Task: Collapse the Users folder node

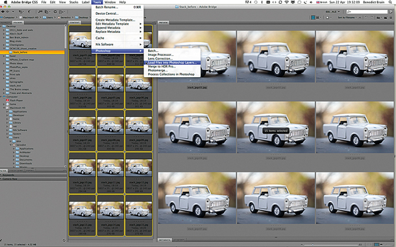Action: [7, 137]
